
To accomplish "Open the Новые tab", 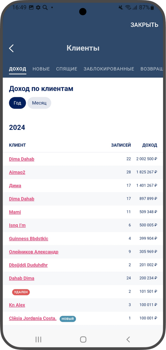I will [41, 69].
